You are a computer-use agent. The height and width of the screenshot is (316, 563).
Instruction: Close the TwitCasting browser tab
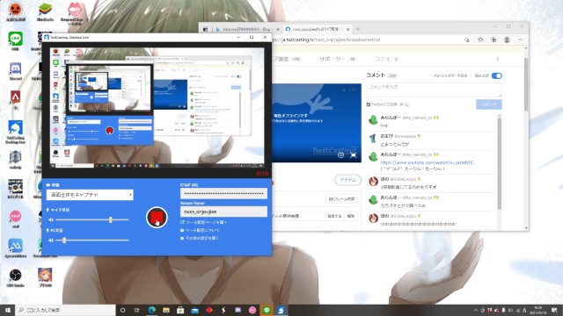point(347,29)
